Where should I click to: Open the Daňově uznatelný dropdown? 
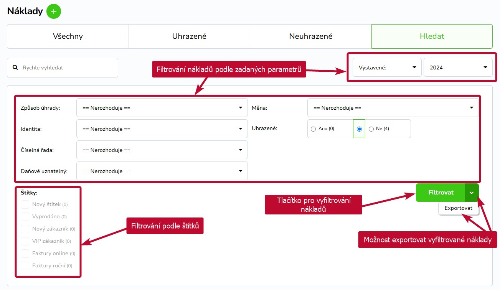(162, 171)
